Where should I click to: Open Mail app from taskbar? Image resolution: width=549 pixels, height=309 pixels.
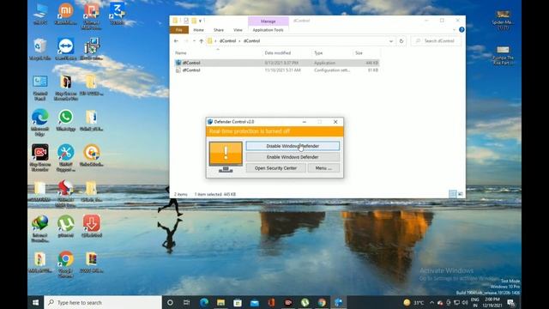(255, 302)
